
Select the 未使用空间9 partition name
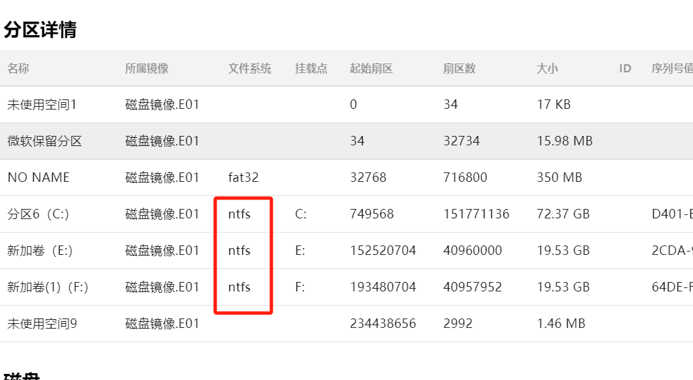point(42,324)
